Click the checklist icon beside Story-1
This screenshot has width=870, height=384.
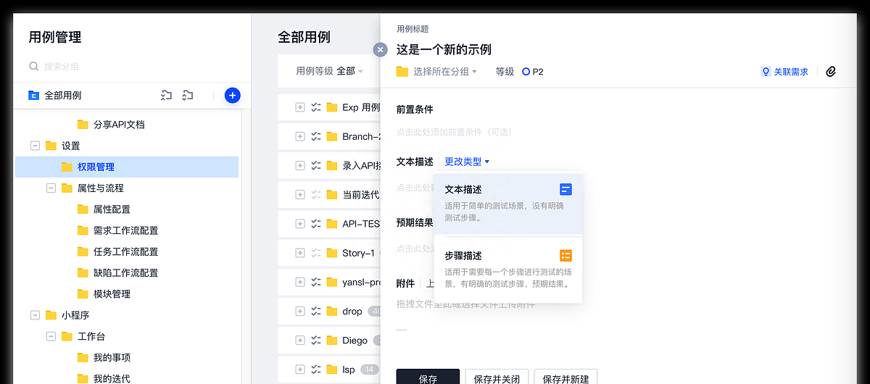[x=315, y=253]
